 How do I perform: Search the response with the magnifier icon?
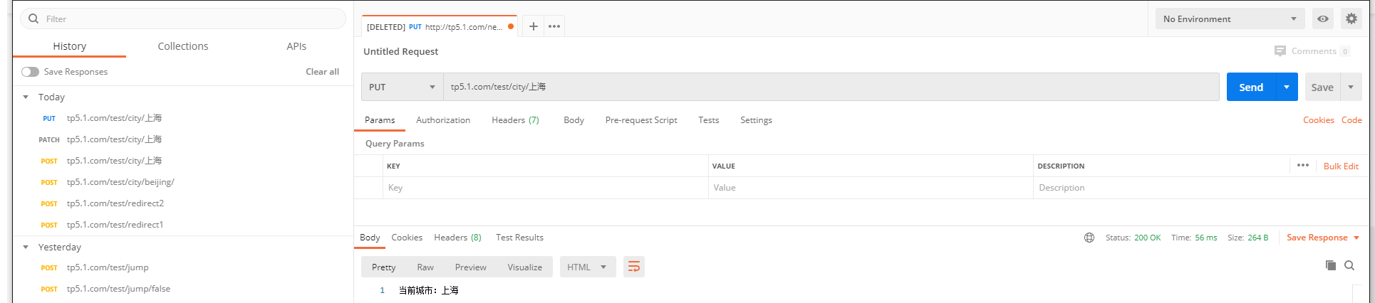coord(1349,265)
